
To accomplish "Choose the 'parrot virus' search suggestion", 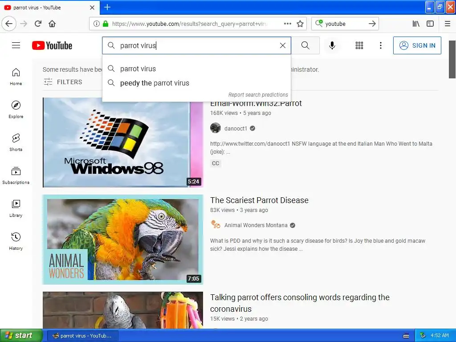I will point(196,69).
